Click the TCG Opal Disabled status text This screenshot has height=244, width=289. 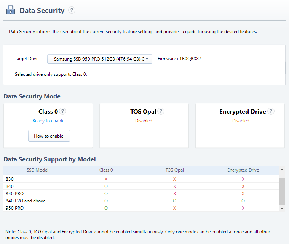[144, 121]
